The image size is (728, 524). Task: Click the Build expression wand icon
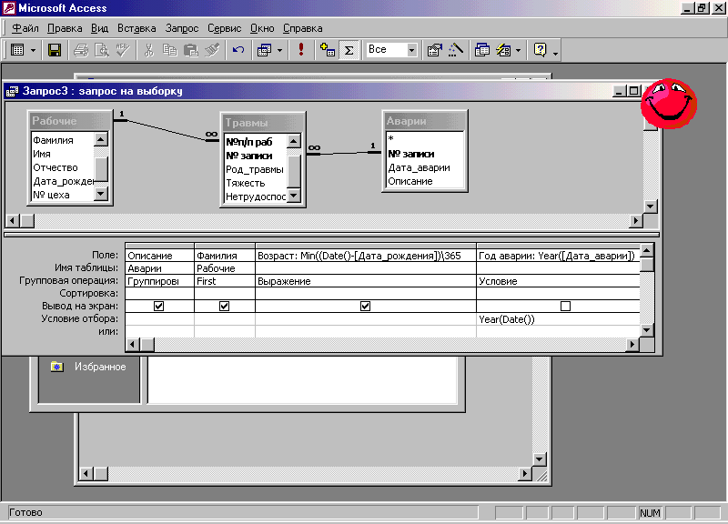point(456,50)
